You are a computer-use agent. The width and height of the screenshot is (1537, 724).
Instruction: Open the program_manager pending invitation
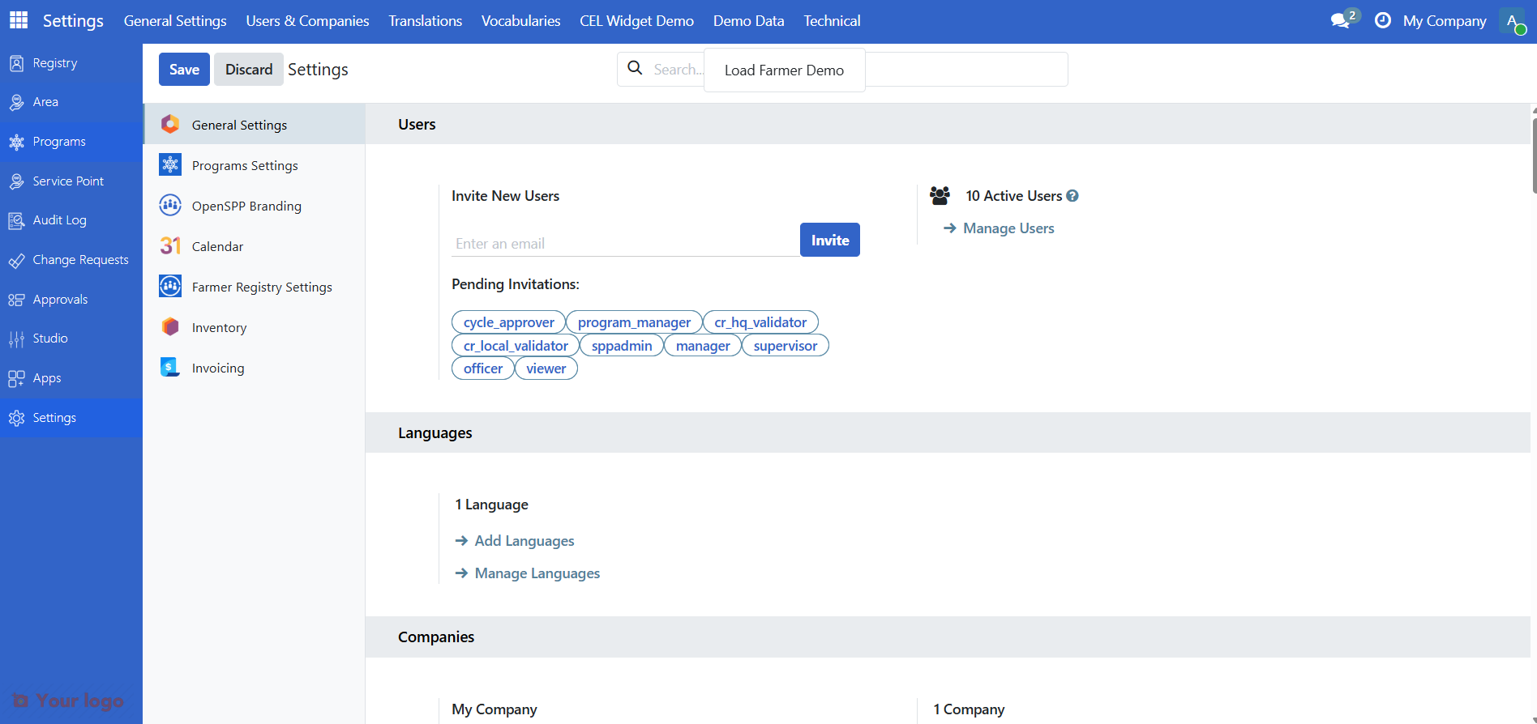point(634,322)
